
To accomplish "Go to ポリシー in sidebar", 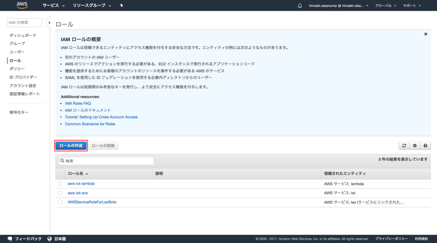I will click(17, 69).
